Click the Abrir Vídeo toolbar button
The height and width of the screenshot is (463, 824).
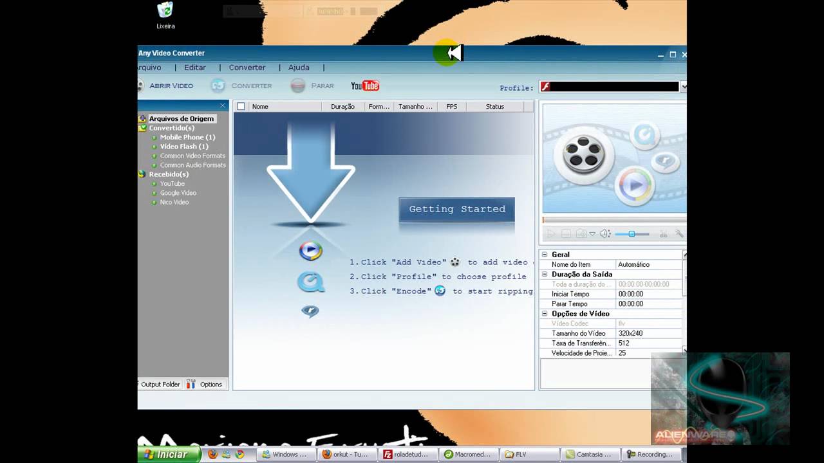[x=165, y=86]
